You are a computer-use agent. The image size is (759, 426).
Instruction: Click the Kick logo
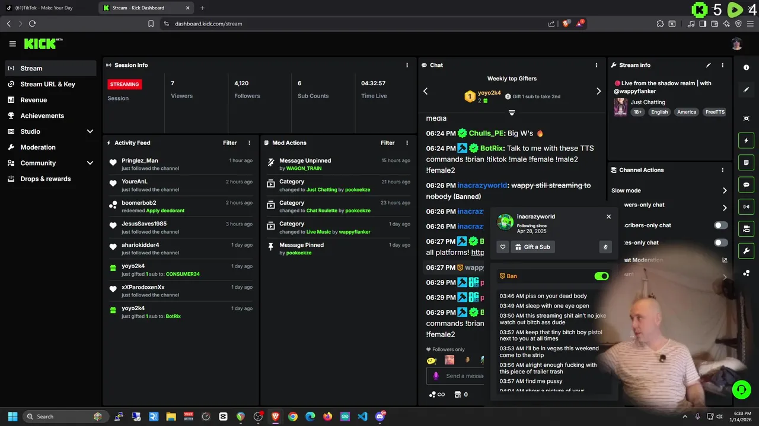click(x=43, y=44)
